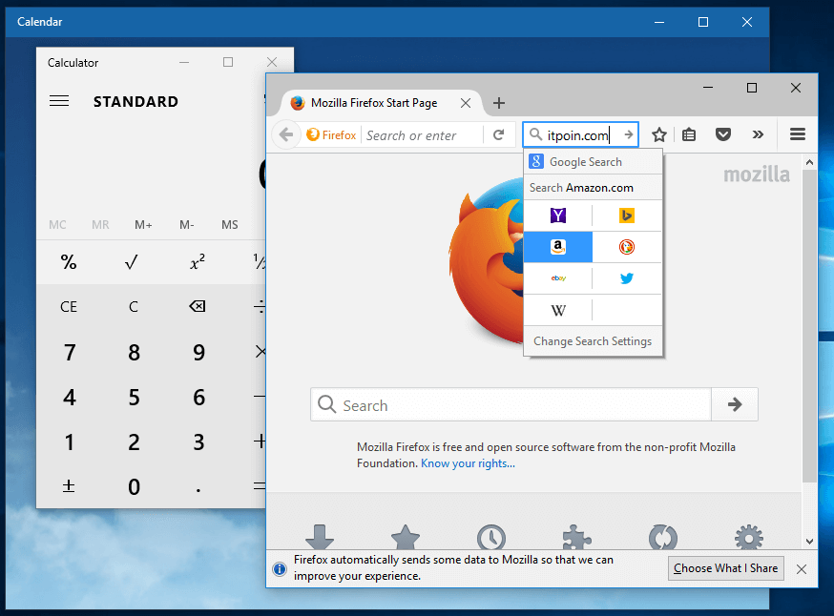
Task: Expand the toolbar overflow chevron
Action: [758, 134]
